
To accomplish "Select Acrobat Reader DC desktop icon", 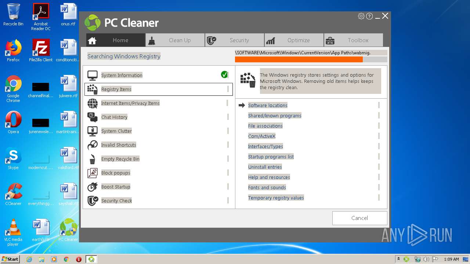I will [41, 17].
